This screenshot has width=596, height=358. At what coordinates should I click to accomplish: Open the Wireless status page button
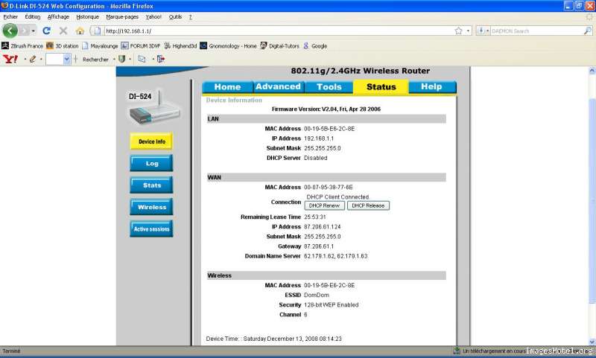pos(151,207)
